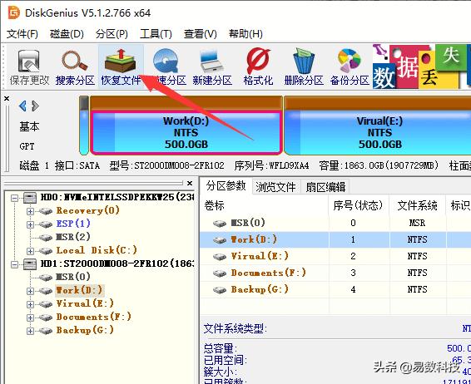The width and height of the screenshot is (471, 384).
Task: Select Local Disk(C:) in tree
Action: (97, 250)
